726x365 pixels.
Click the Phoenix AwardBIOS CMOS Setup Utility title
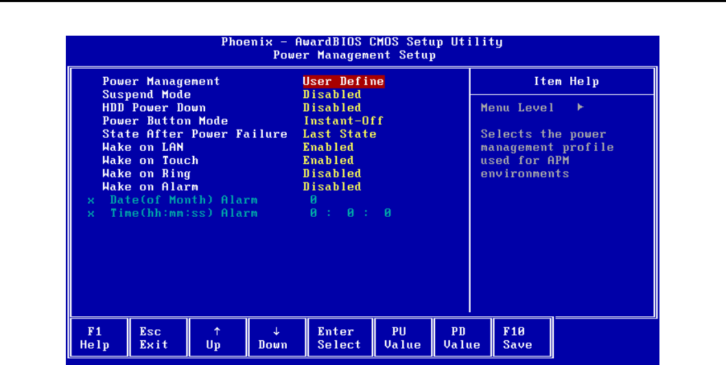tap(362, 42)
